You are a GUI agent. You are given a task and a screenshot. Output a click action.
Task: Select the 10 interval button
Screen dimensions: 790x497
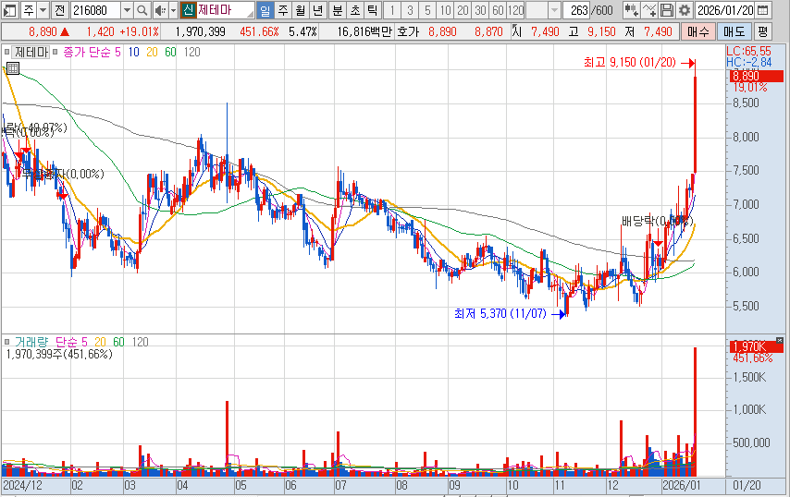[x=444, y=9]
